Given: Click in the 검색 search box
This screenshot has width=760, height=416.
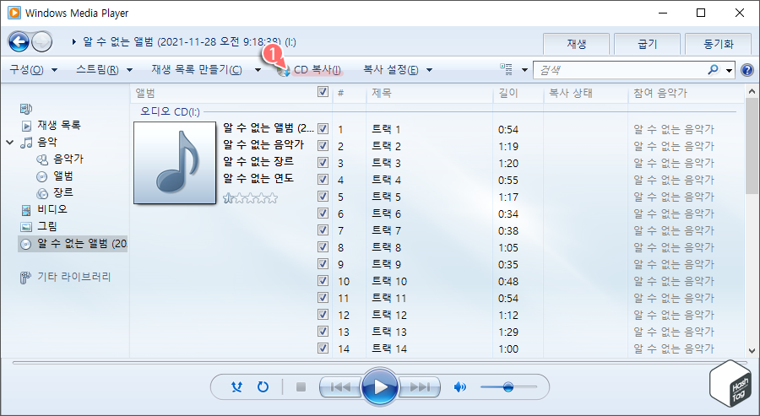Looking at the screenshot, I should tap(620, 70).
